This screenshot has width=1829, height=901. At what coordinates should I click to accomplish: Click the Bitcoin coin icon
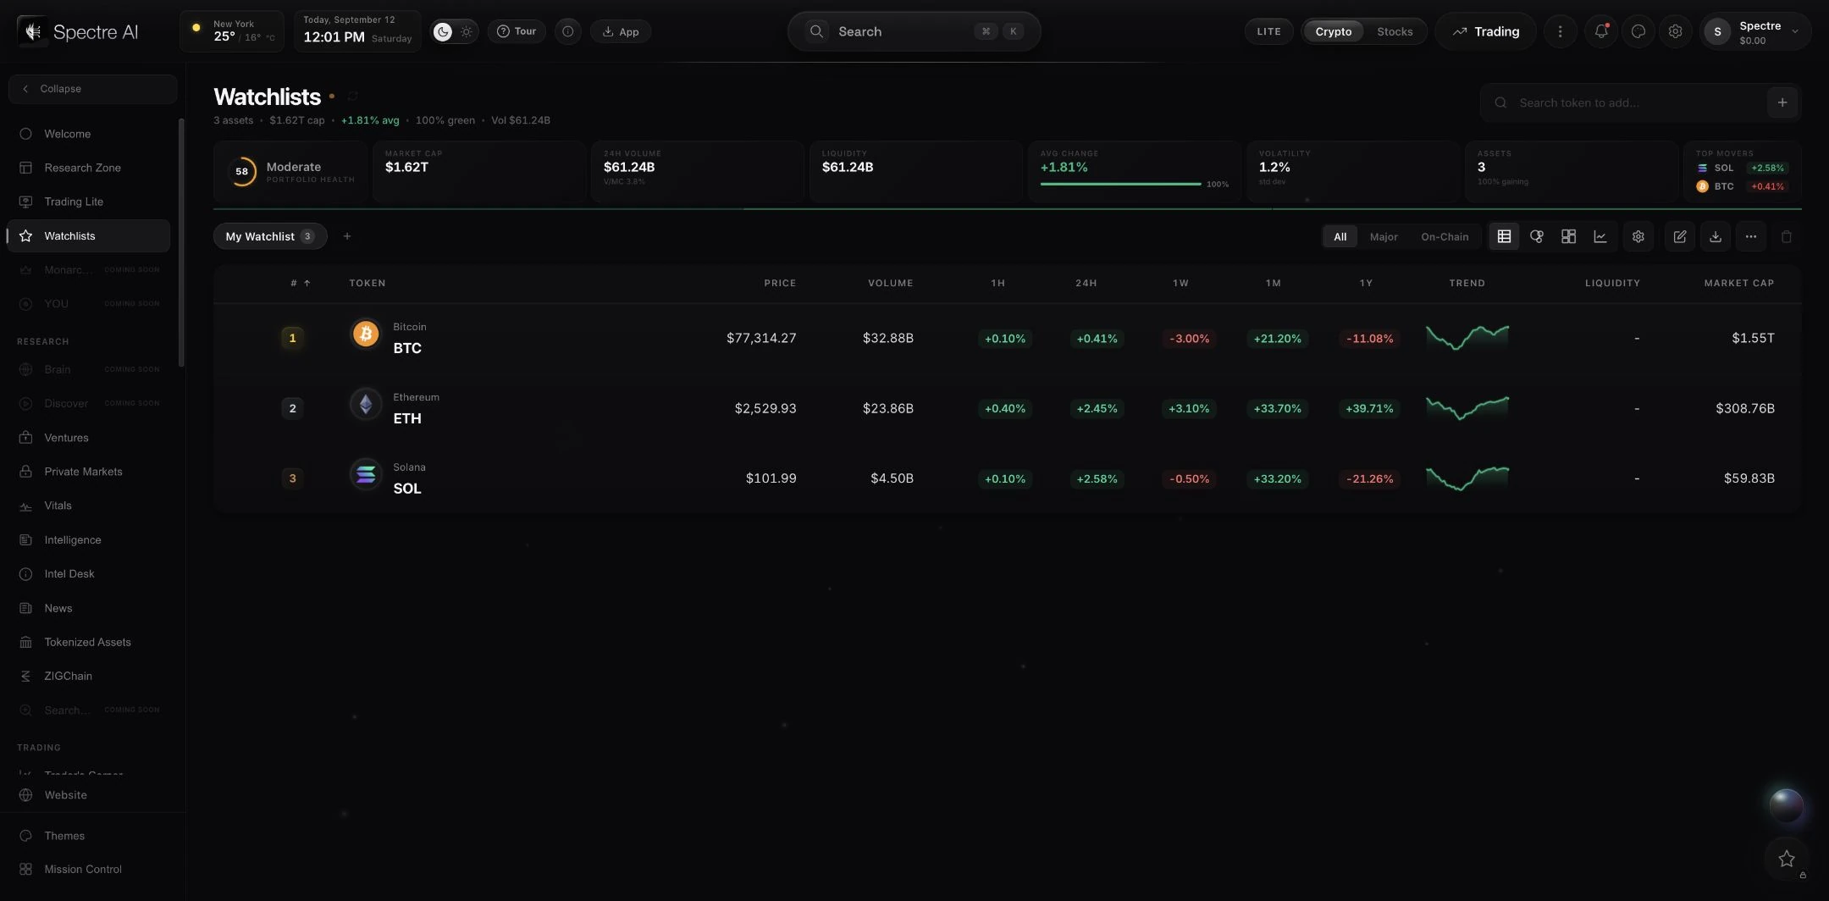366,334
